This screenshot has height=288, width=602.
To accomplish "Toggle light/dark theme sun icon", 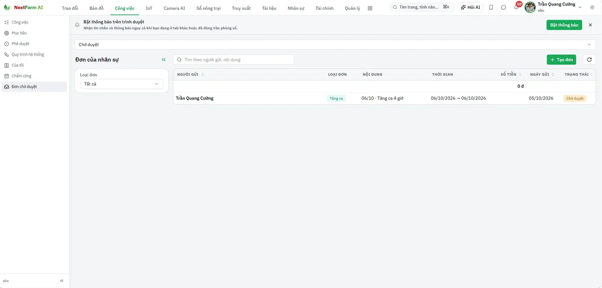I will pyautogui.click(x=592, y=8).
